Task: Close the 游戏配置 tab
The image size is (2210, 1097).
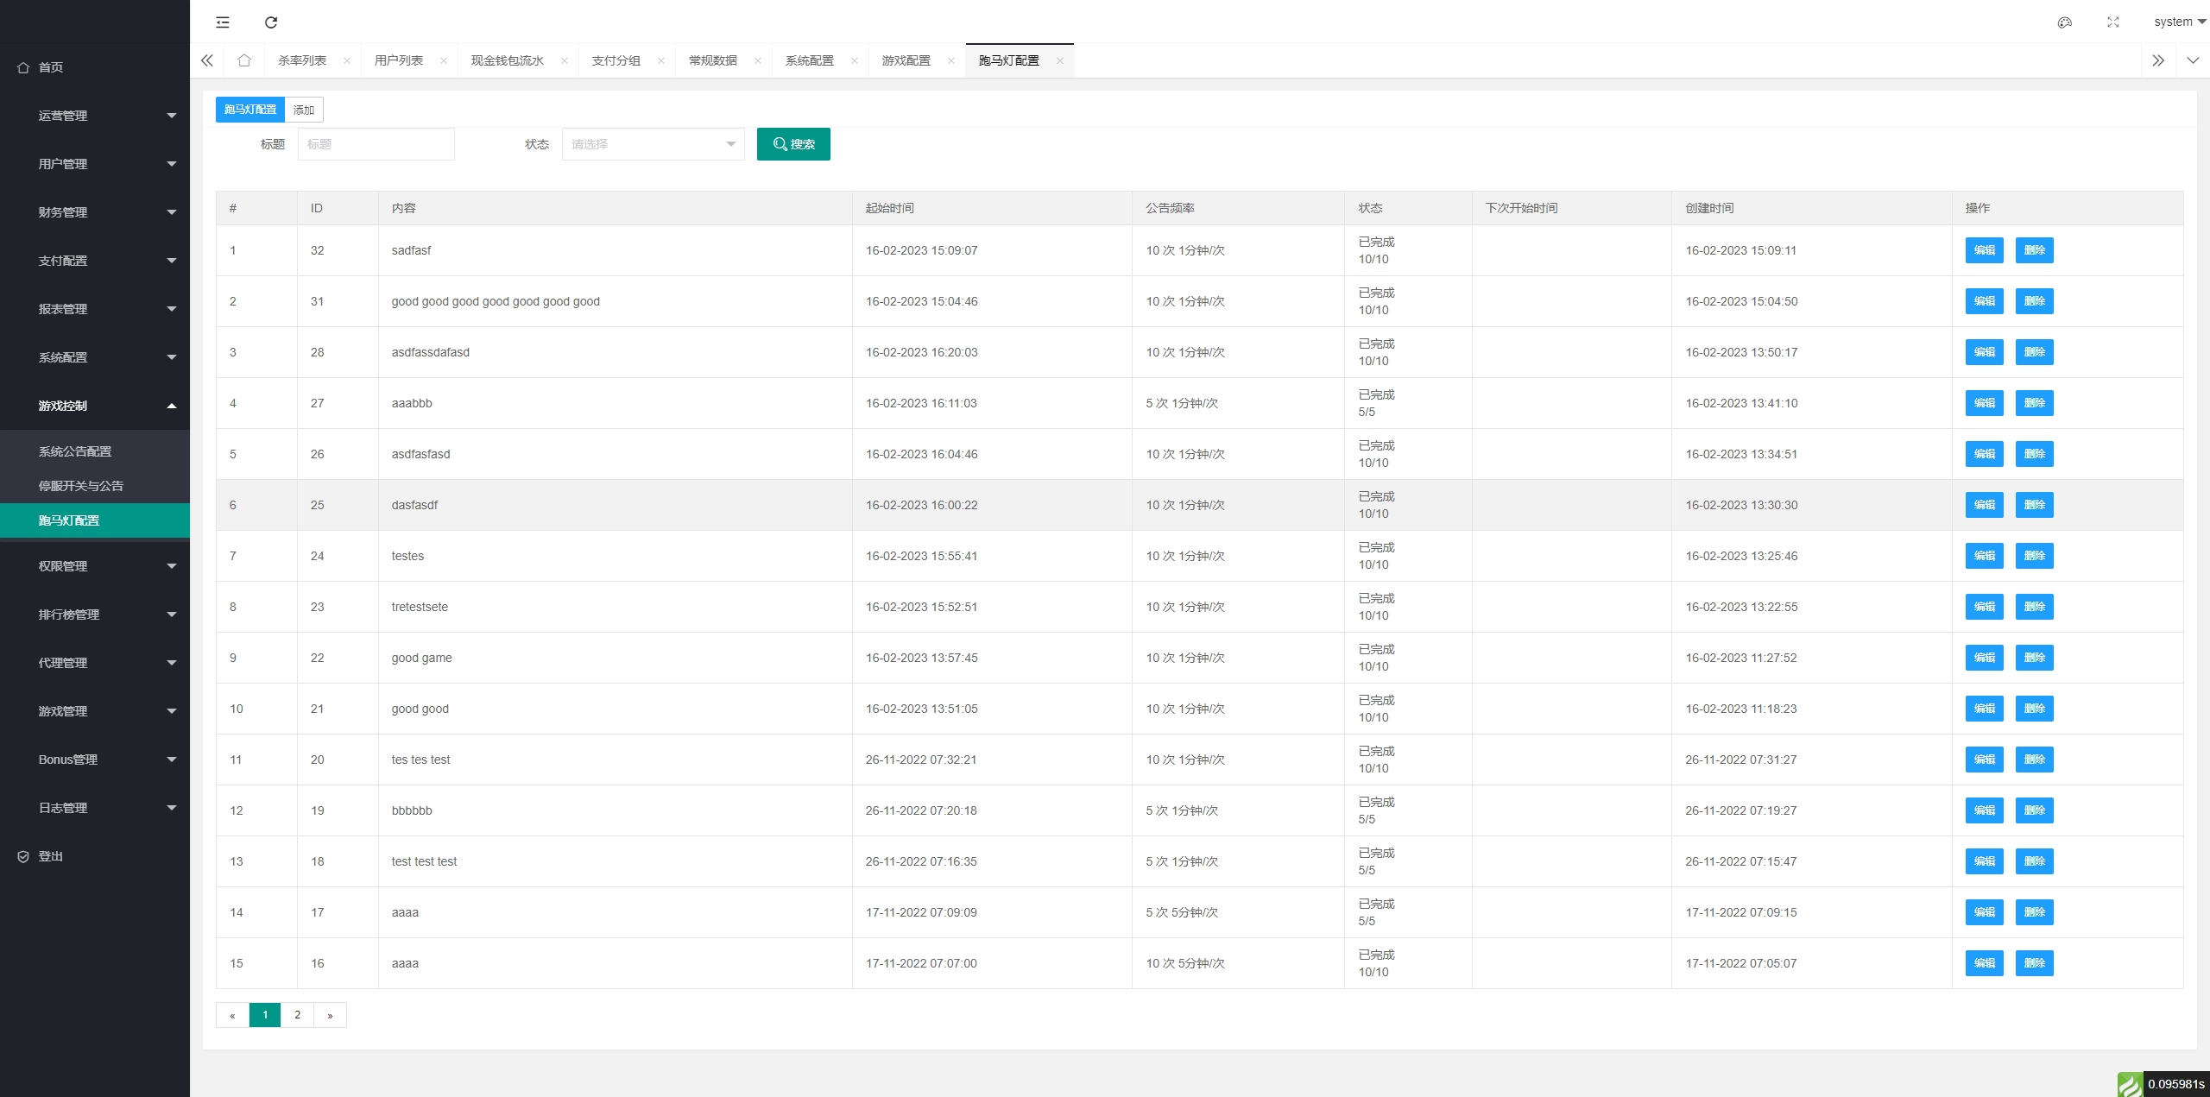Action: tap(951, 60)
